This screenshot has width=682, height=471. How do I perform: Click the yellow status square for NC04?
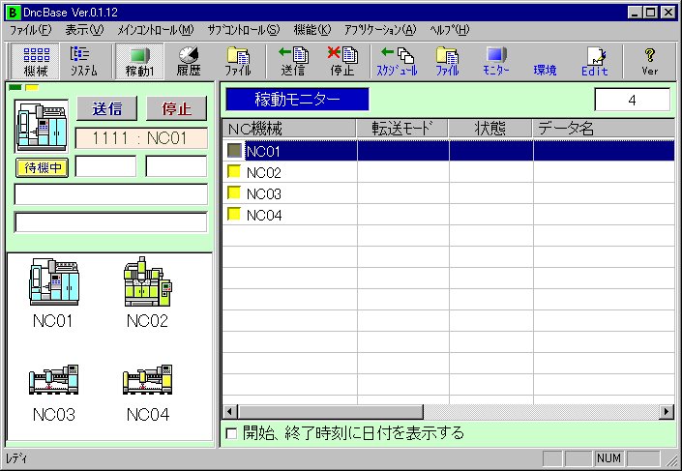(234, 214)
